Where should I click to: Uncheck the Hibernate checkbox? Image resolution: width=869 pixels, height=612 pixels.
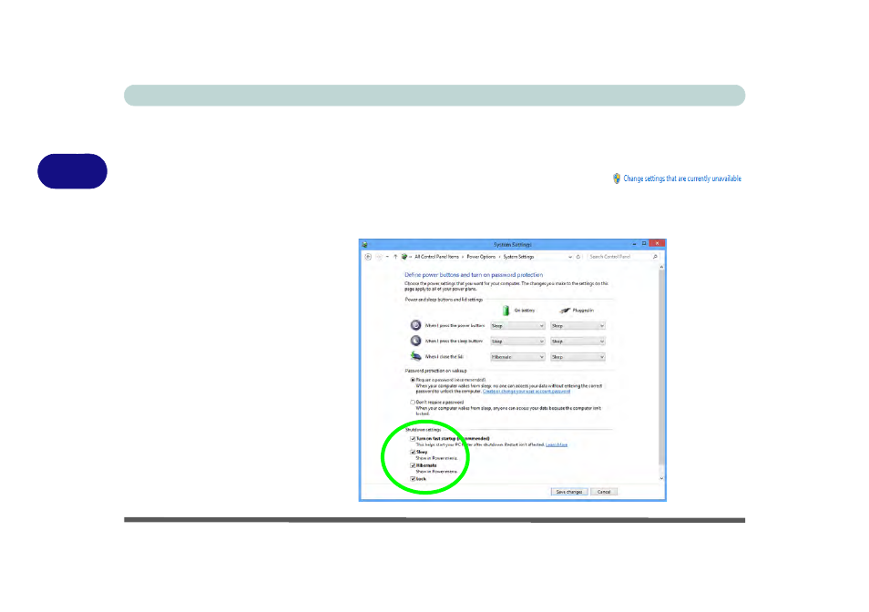click(413, 465)
